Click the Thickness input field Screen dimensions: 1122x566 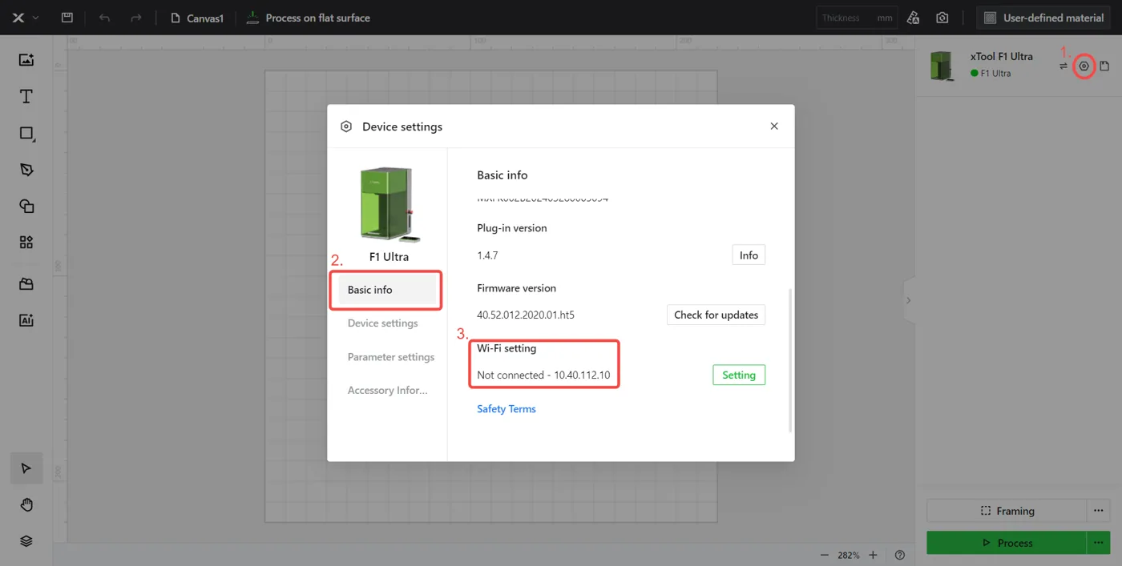(x=857, y=18)
